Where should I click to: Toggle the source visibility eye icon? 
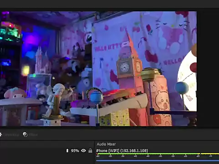[x=83, y=151]
